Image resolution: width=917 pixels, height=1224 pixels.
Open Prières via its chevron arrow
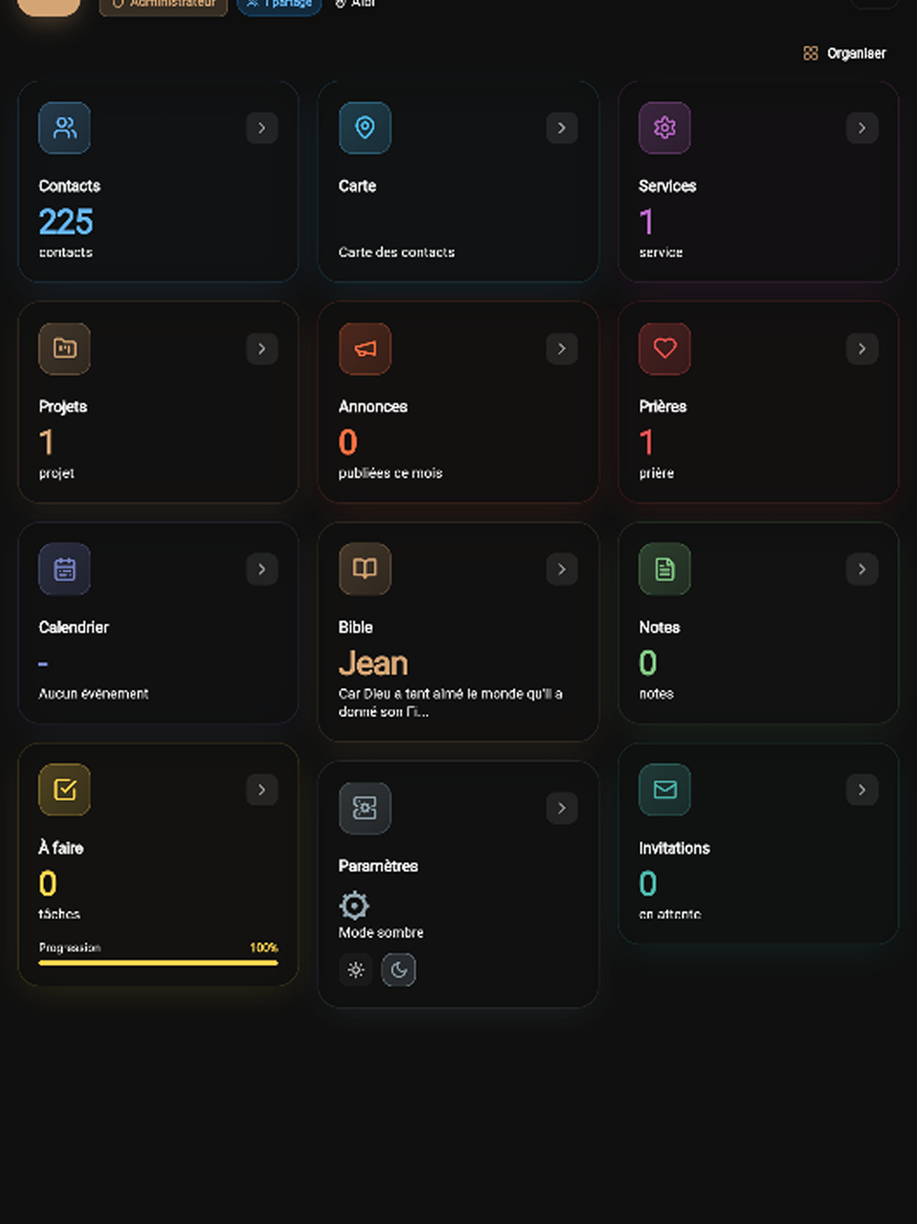click(x=862, y=349)
